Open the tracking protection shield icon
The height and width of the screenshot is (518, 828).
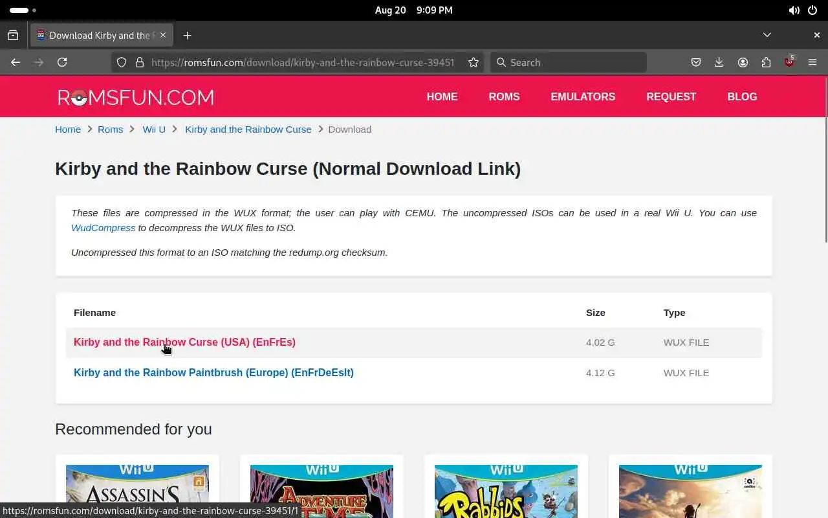coord(122,62)
